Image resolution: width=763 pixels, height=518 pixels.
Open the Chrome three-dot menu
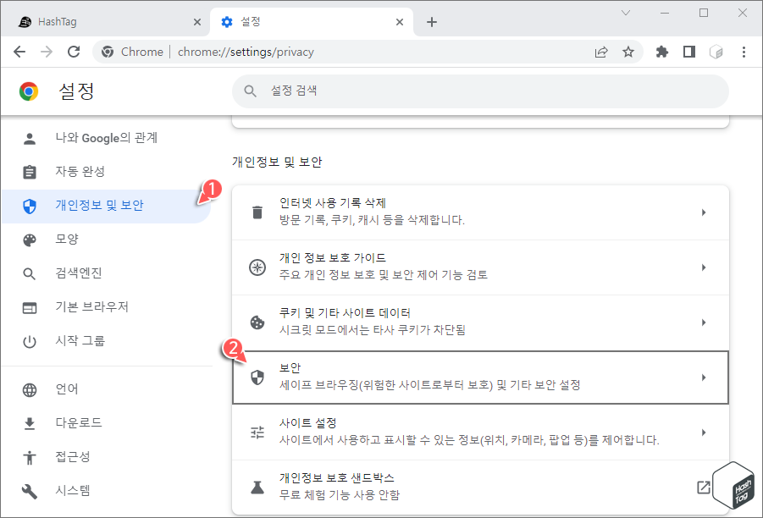click(744, 52)
